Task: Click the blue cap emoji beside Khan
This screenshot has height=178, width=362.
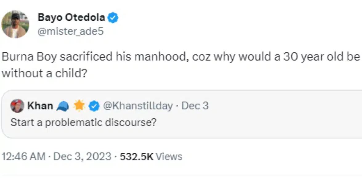Action: 63,106
